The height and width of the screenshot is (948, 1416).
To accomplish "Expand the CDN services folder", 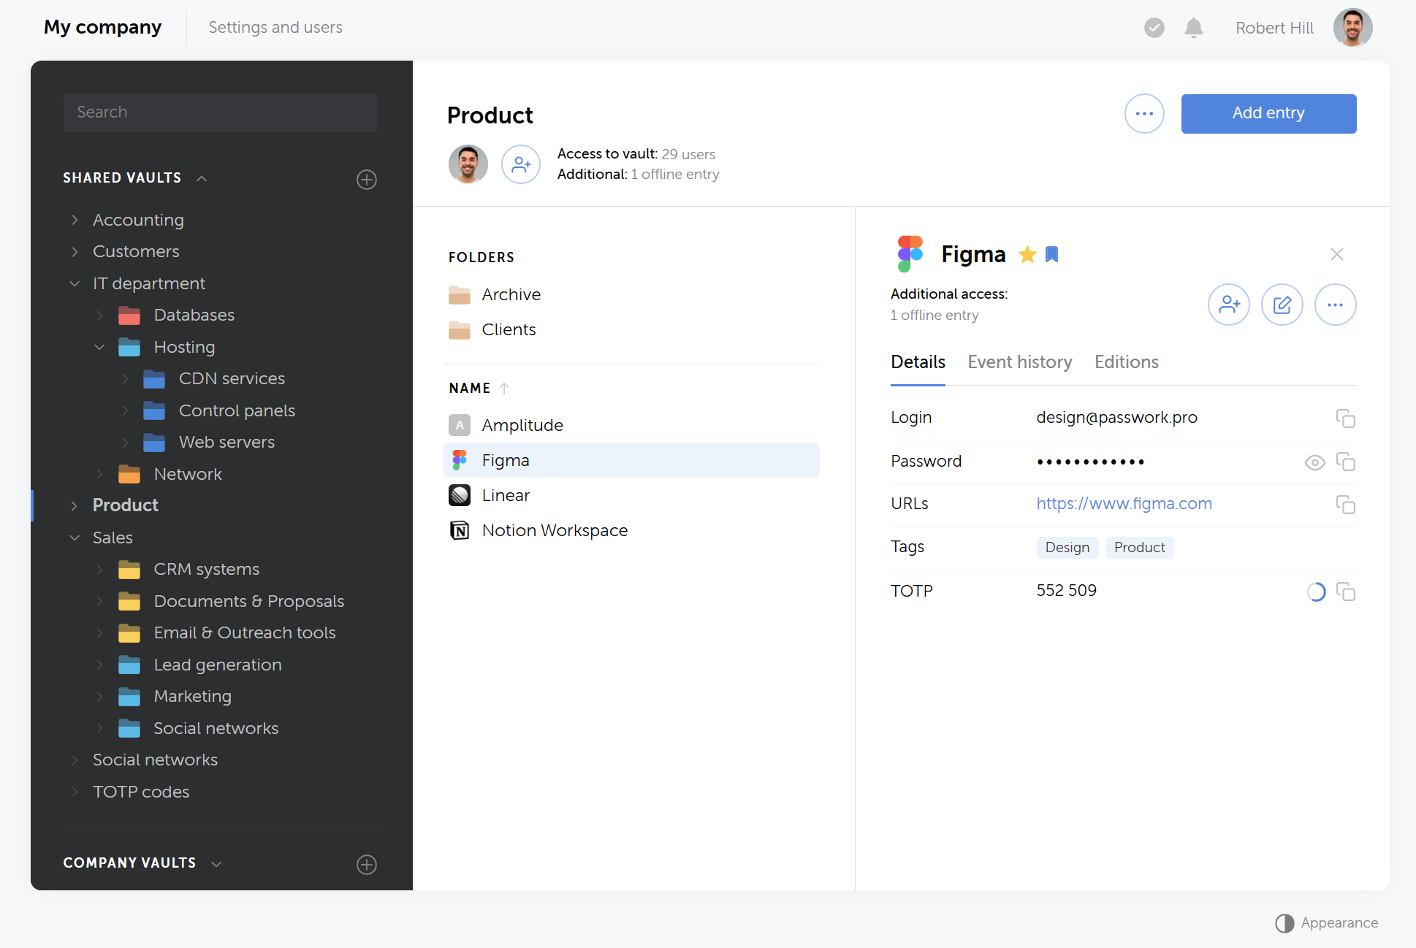I will (x=125, y=378).
